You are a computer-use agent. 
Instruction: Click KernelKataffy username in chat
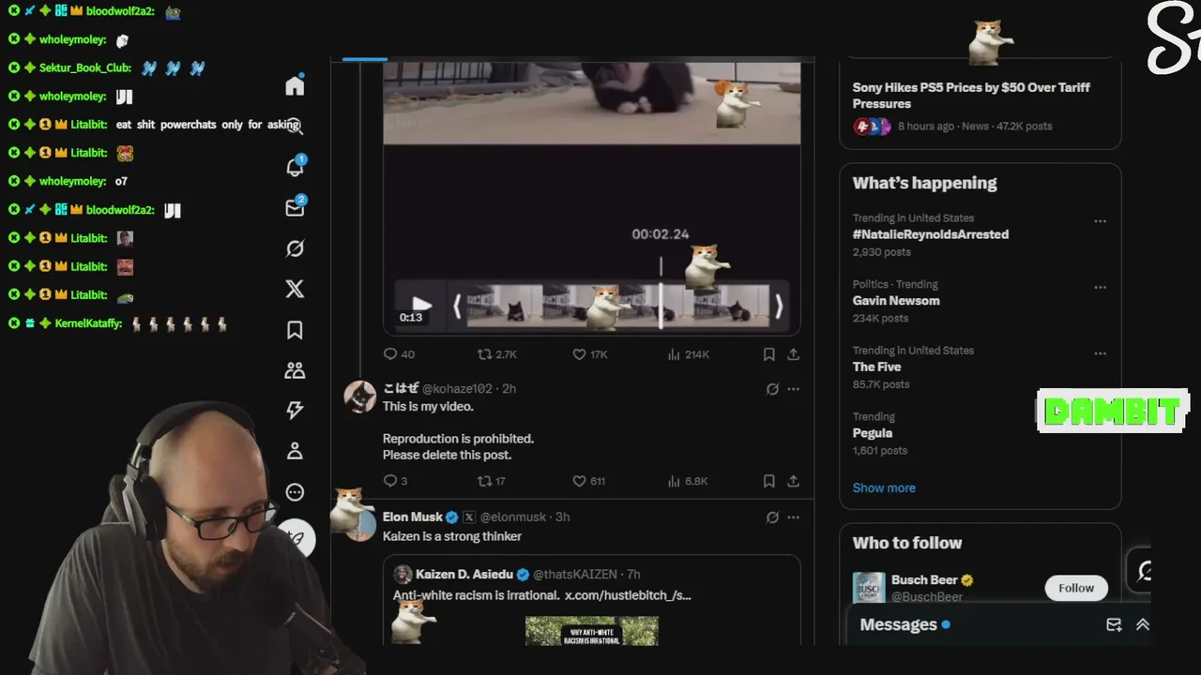[x=88, y=323]
